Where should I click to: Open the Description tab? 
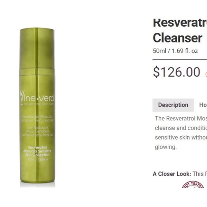(x=173, y=105)
